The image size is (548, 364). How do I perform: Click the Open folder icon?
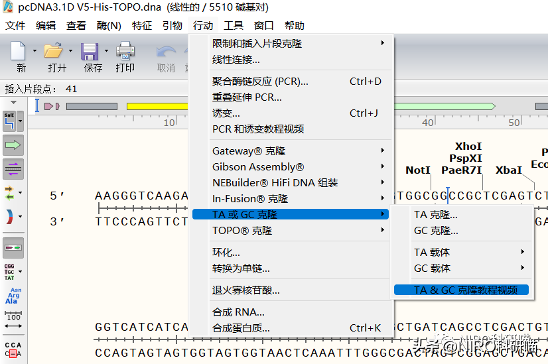coord(52,52)
